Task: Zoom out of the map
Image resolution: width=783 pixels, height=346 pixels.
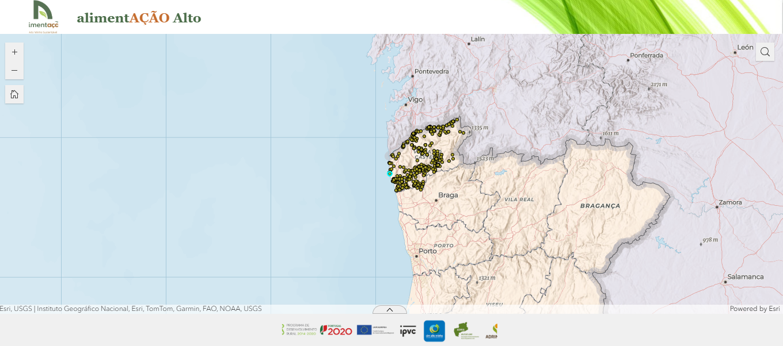Action: click(14, 70)
